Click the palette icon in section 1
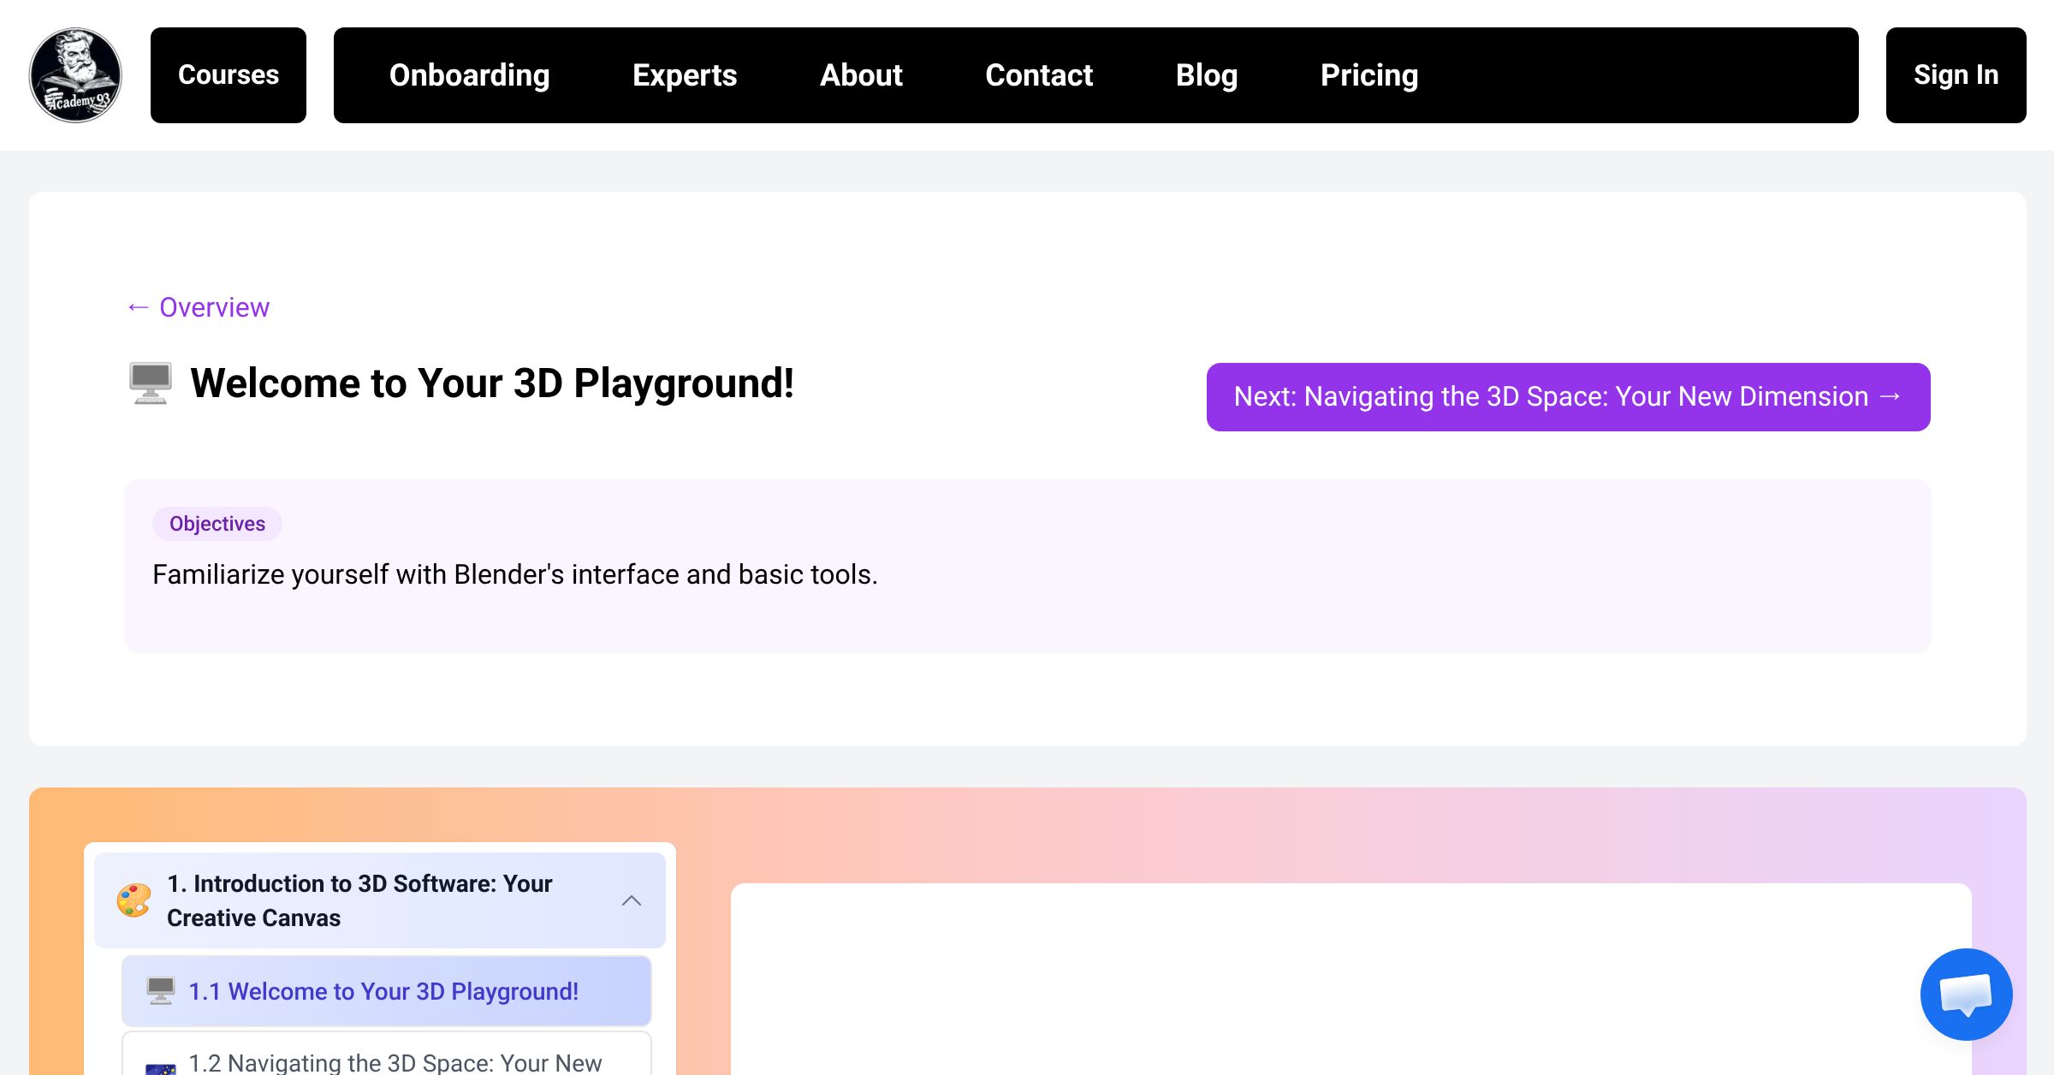Image resolution: width=2054 pixels, height=1075 pixels. (x=134, y=900)
